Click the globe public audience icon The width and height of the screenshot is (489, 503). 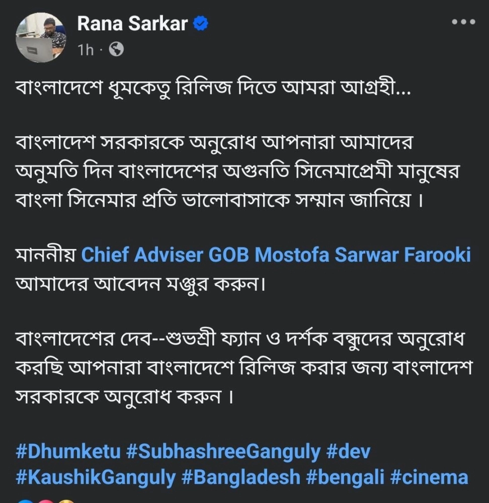[116, 50]
